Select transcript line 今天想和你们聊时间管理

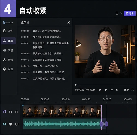pos(47,37)
